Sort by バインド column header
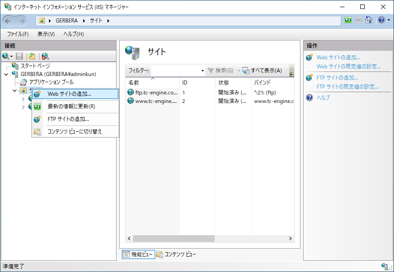 [x=273, y=83]
